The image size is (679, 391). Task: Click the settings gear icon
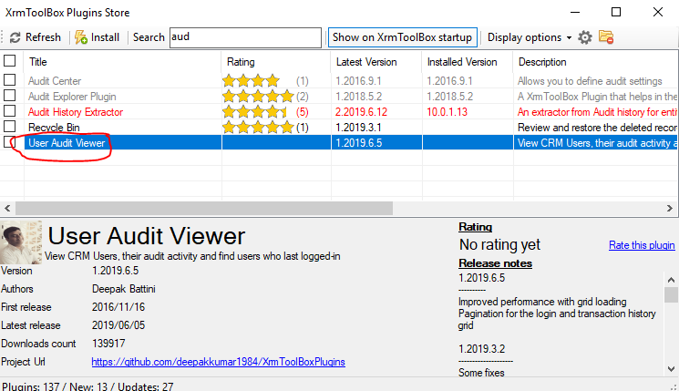click(584, 37)
